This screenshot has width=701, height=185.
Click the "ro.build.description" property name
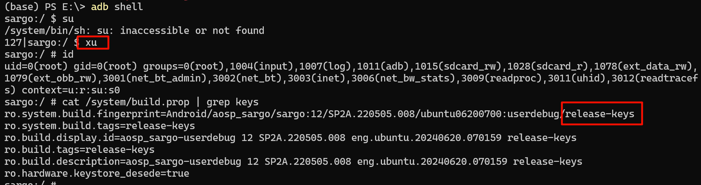point(62,162)
